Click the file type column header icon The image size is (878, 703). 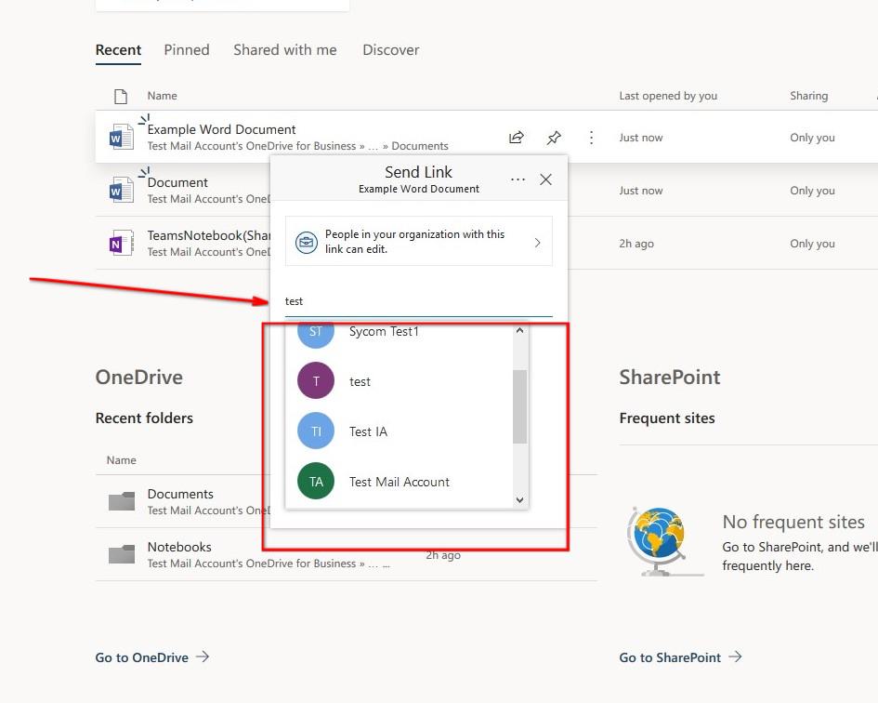[121, 97]
